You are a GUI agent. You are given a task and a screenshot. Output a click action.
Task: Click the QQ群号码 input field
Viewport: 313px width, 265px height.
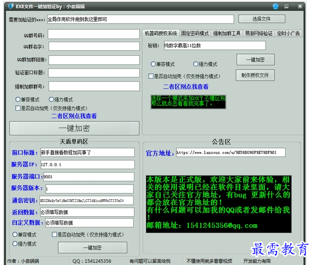93,34
